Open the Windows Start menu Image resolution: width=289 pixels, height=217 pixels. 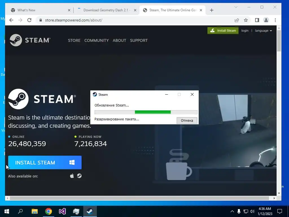tap(7, 211)
